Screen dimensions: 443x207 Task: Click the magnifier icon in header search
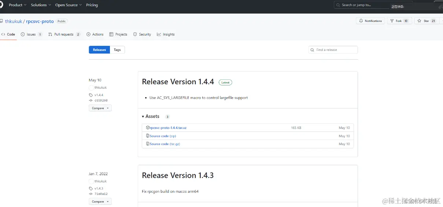pyautogui.click(x=338, y=5)
